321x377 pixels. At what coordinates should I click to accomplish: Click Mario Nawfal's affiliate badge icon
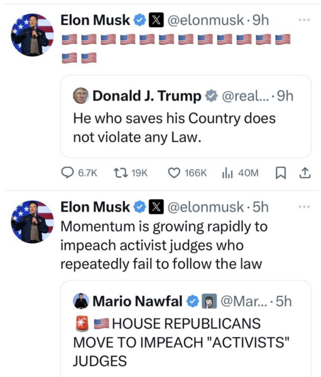point(209,301)
